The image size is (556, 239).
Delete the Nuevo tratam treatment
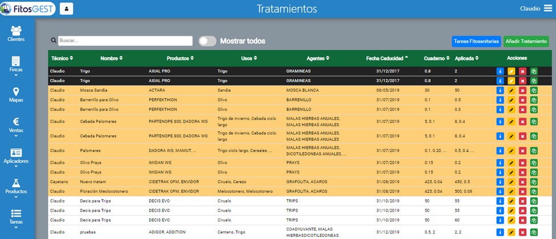522,182
